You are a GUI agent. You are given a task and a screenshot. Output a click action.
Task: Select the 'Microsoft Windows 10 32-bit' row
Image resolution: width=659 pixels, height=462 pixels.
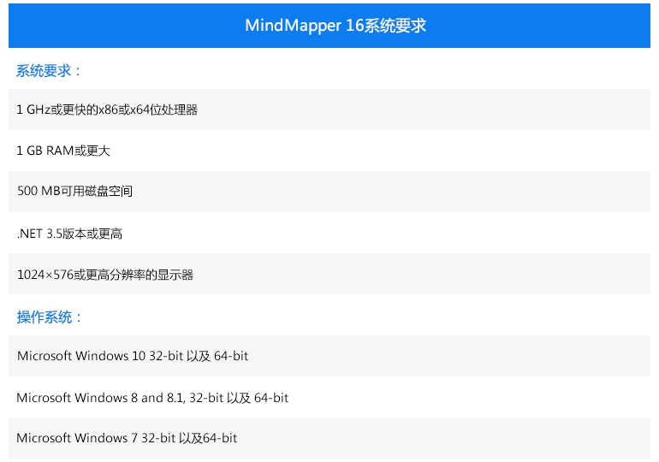pos(329,356)
